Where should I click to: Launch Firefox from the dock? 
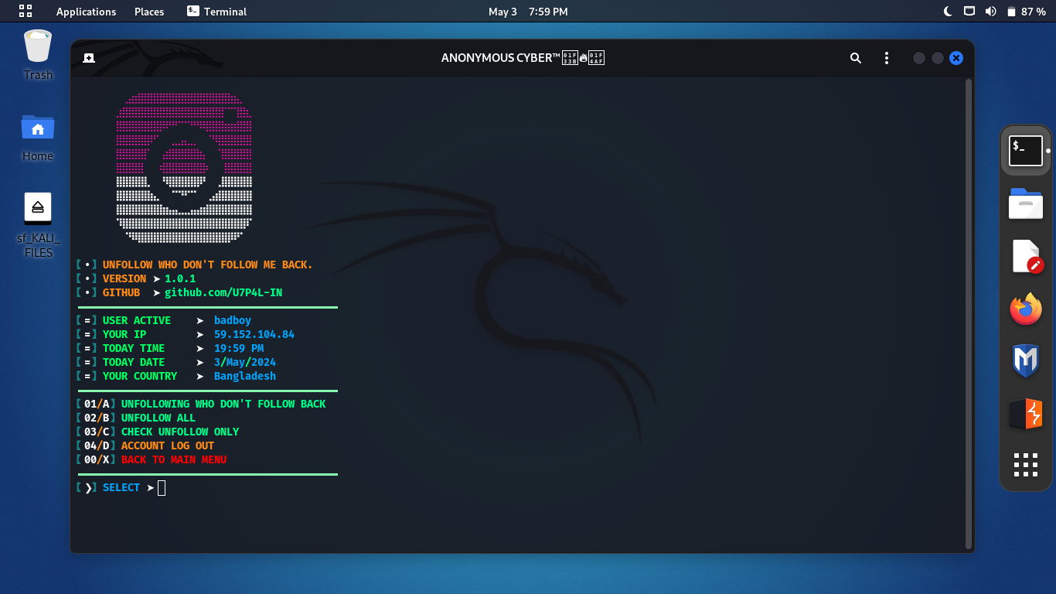tap(1026, 309)
